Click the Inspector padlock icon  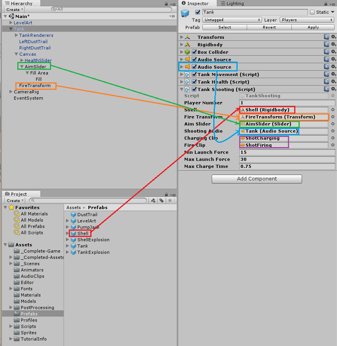click(x=325, y=3)
